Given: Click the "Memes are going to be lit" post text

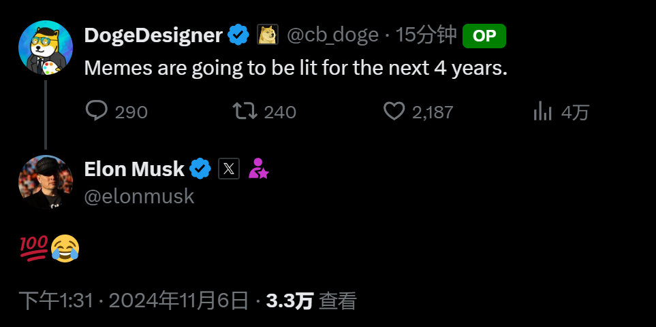Looking at the screenshot, I should 296,69.
